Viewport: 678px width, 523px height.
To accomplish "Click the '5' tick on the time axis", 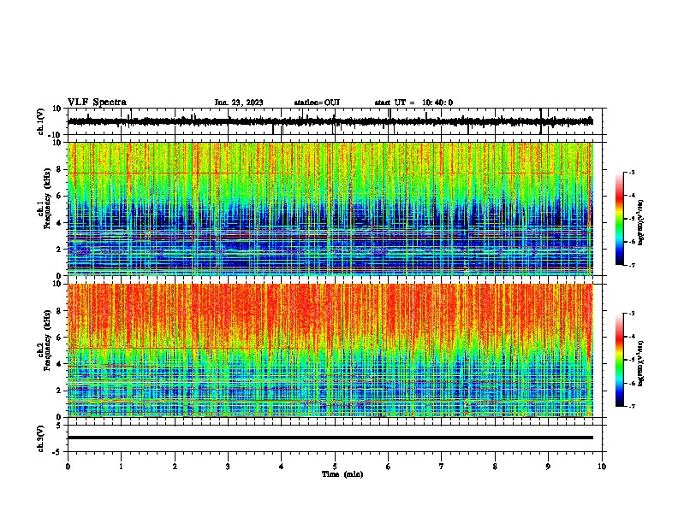I will (335, 467).
